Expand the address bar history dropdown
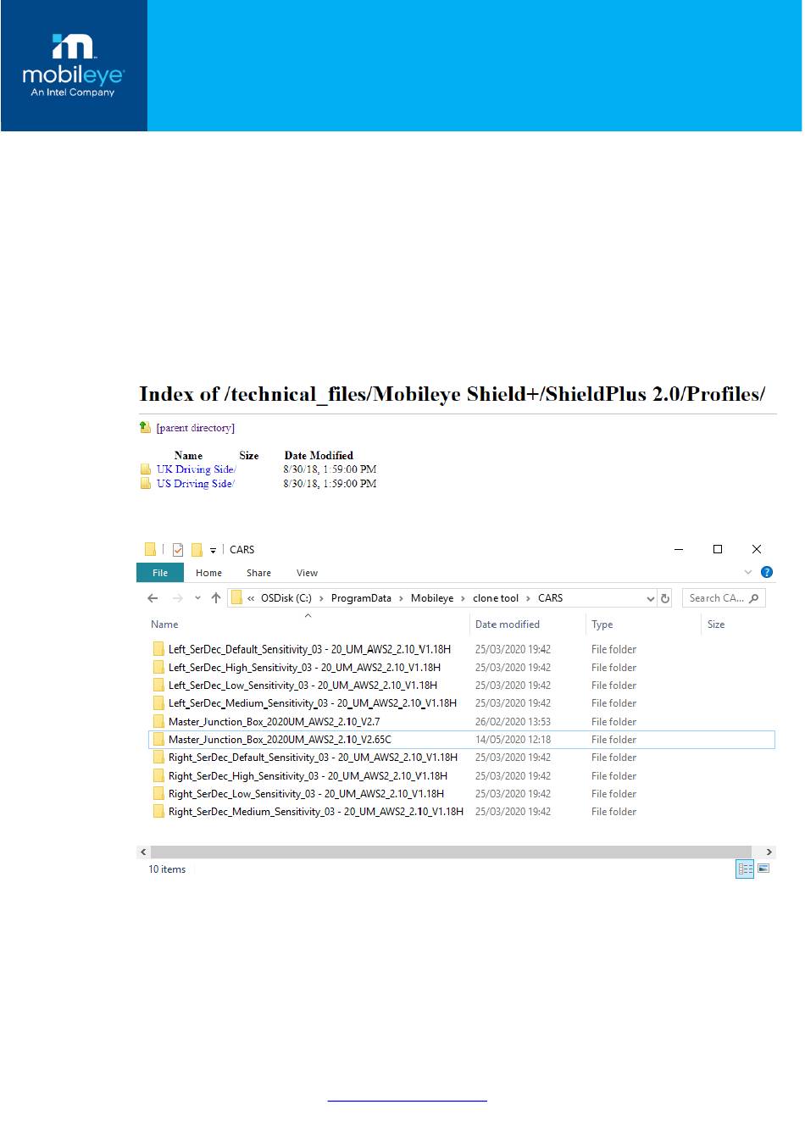This screenshot has height=1138, width=805. pos(650,598)
